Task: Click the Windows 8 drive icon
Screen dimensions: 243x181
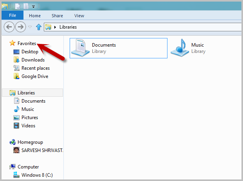Action: [x=16, y=175]
